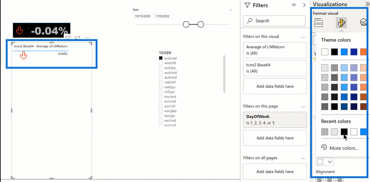Check the cad/jpy ticker box
This screenshot has height=182, width=370.
(x=161, y=87)
